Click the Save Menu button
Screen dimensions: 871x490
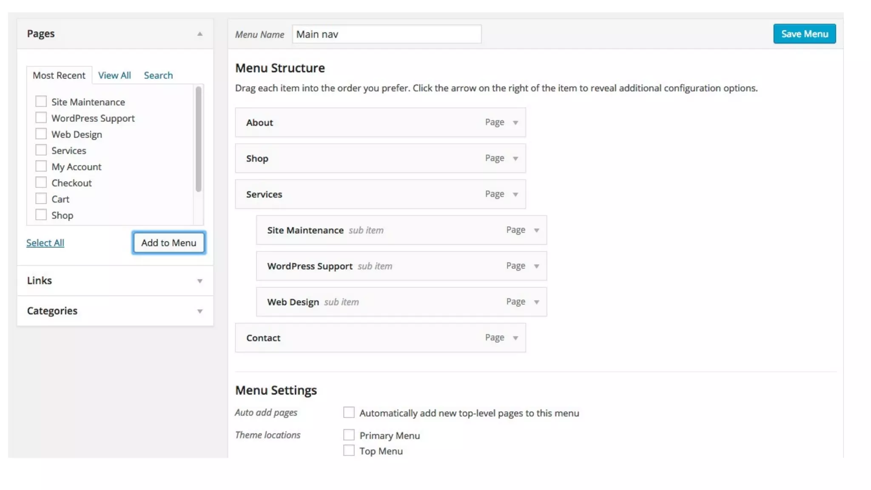pos(804,34)
